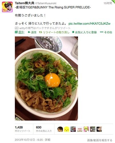This screenshot has height=143, width=115.
Task: Click Taitem's profile avatar picture
Action: click(7, 7)
